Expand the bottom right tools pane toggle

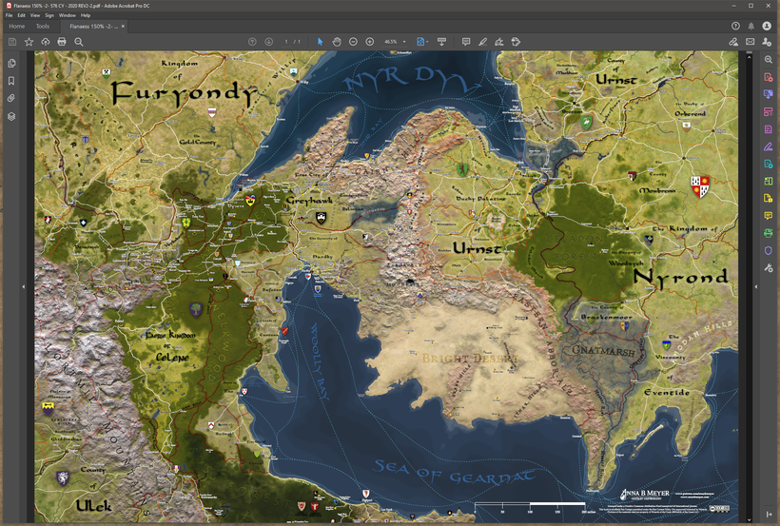[768, 515]
